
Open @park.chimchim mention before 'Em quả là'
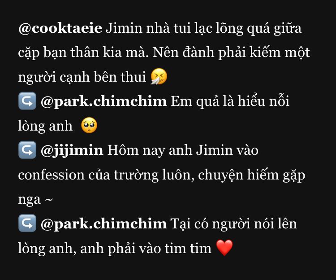point(103,101)
